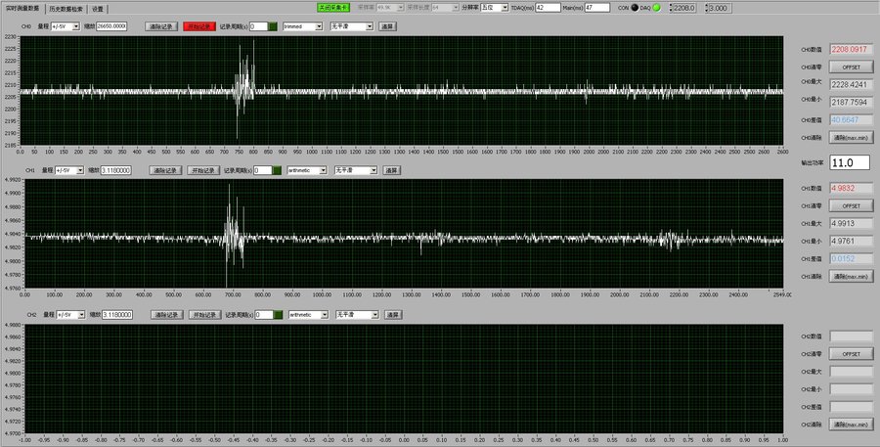Click the CH1 记录周期 input field
Image resolution: width=880 pixels, height=447 pixels.
click(263, 170)
